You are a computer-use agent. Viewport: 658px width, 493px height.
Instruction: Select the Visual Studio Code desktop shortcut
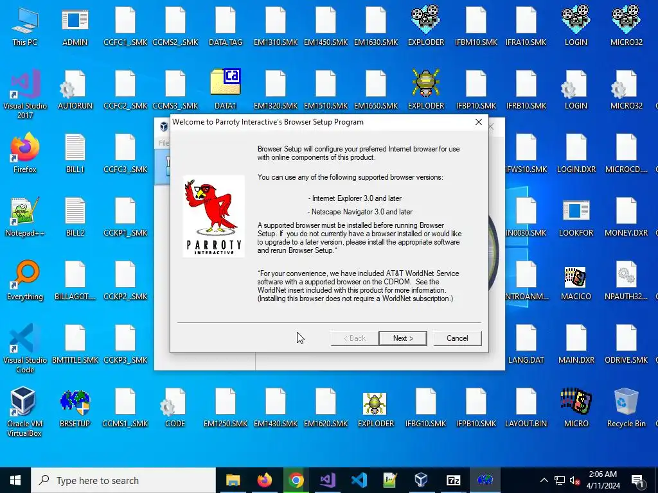(x=25, y=348)
